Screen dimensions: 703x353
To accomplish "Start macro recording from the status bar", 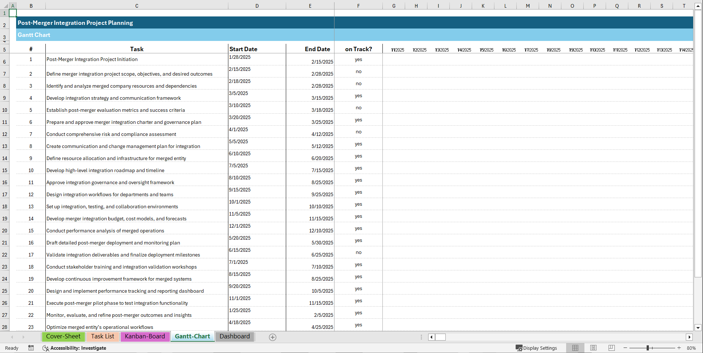I will click(x=31, y=348).
